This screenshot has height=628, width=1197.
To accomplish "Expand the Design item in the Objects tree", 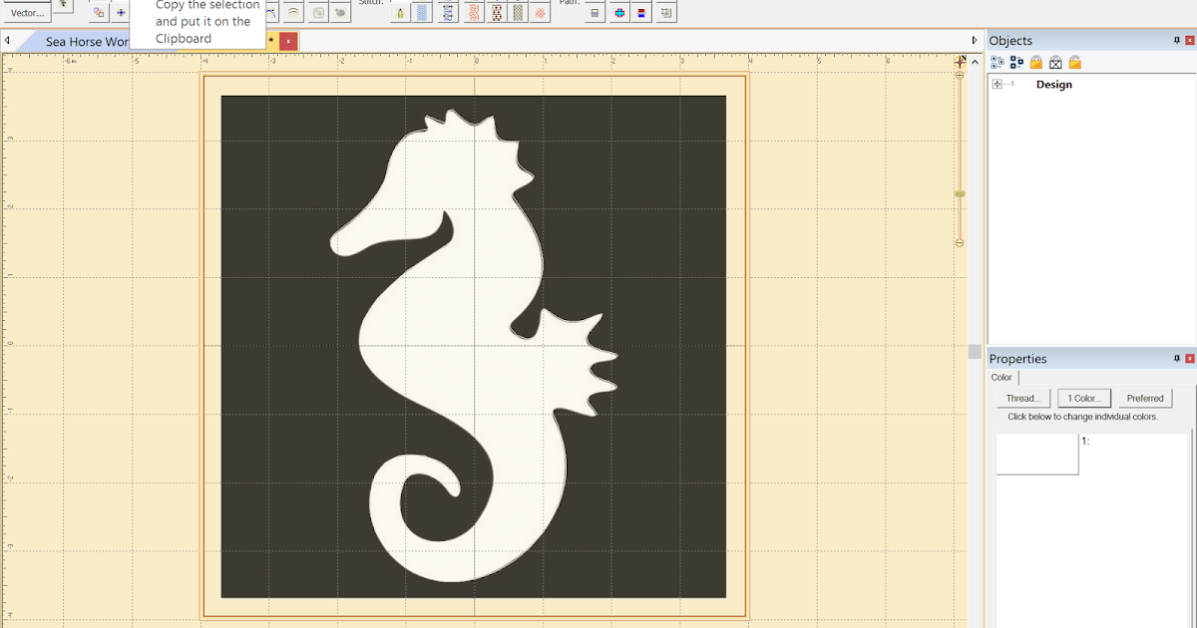I will 995,84.
